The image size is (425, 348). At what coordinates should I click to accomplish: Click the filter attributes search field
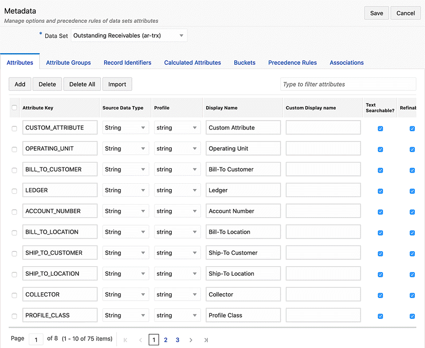click(x=348, y=84)
